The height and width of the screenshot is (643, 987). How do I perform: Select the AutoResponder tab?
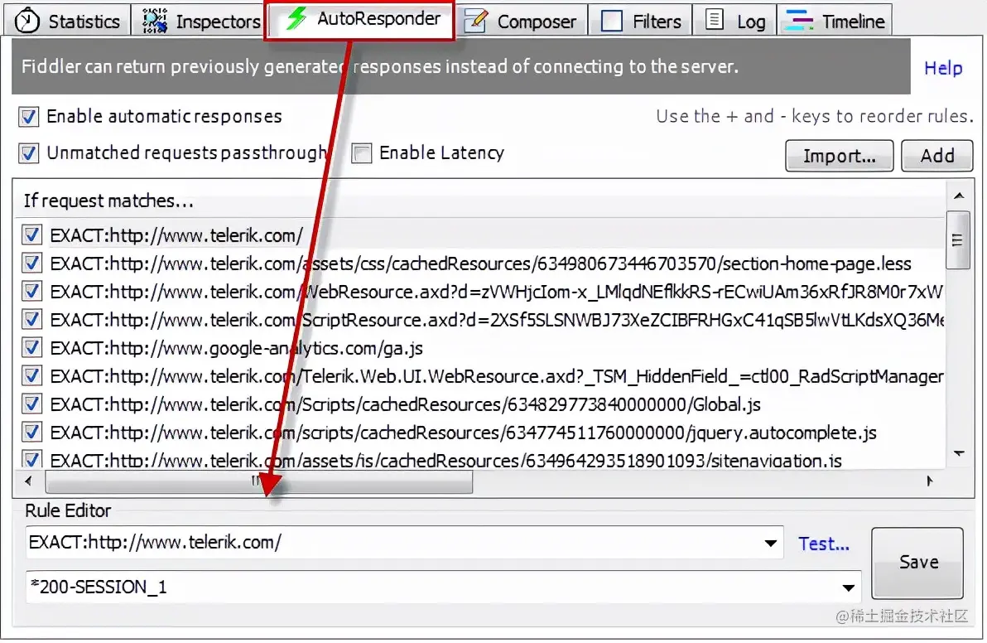(361, 19)
